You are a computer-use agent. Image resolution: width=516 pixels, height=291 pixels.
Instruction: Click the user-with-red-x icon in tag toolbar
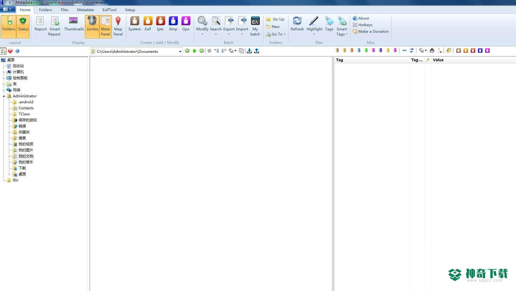point(440,51)
